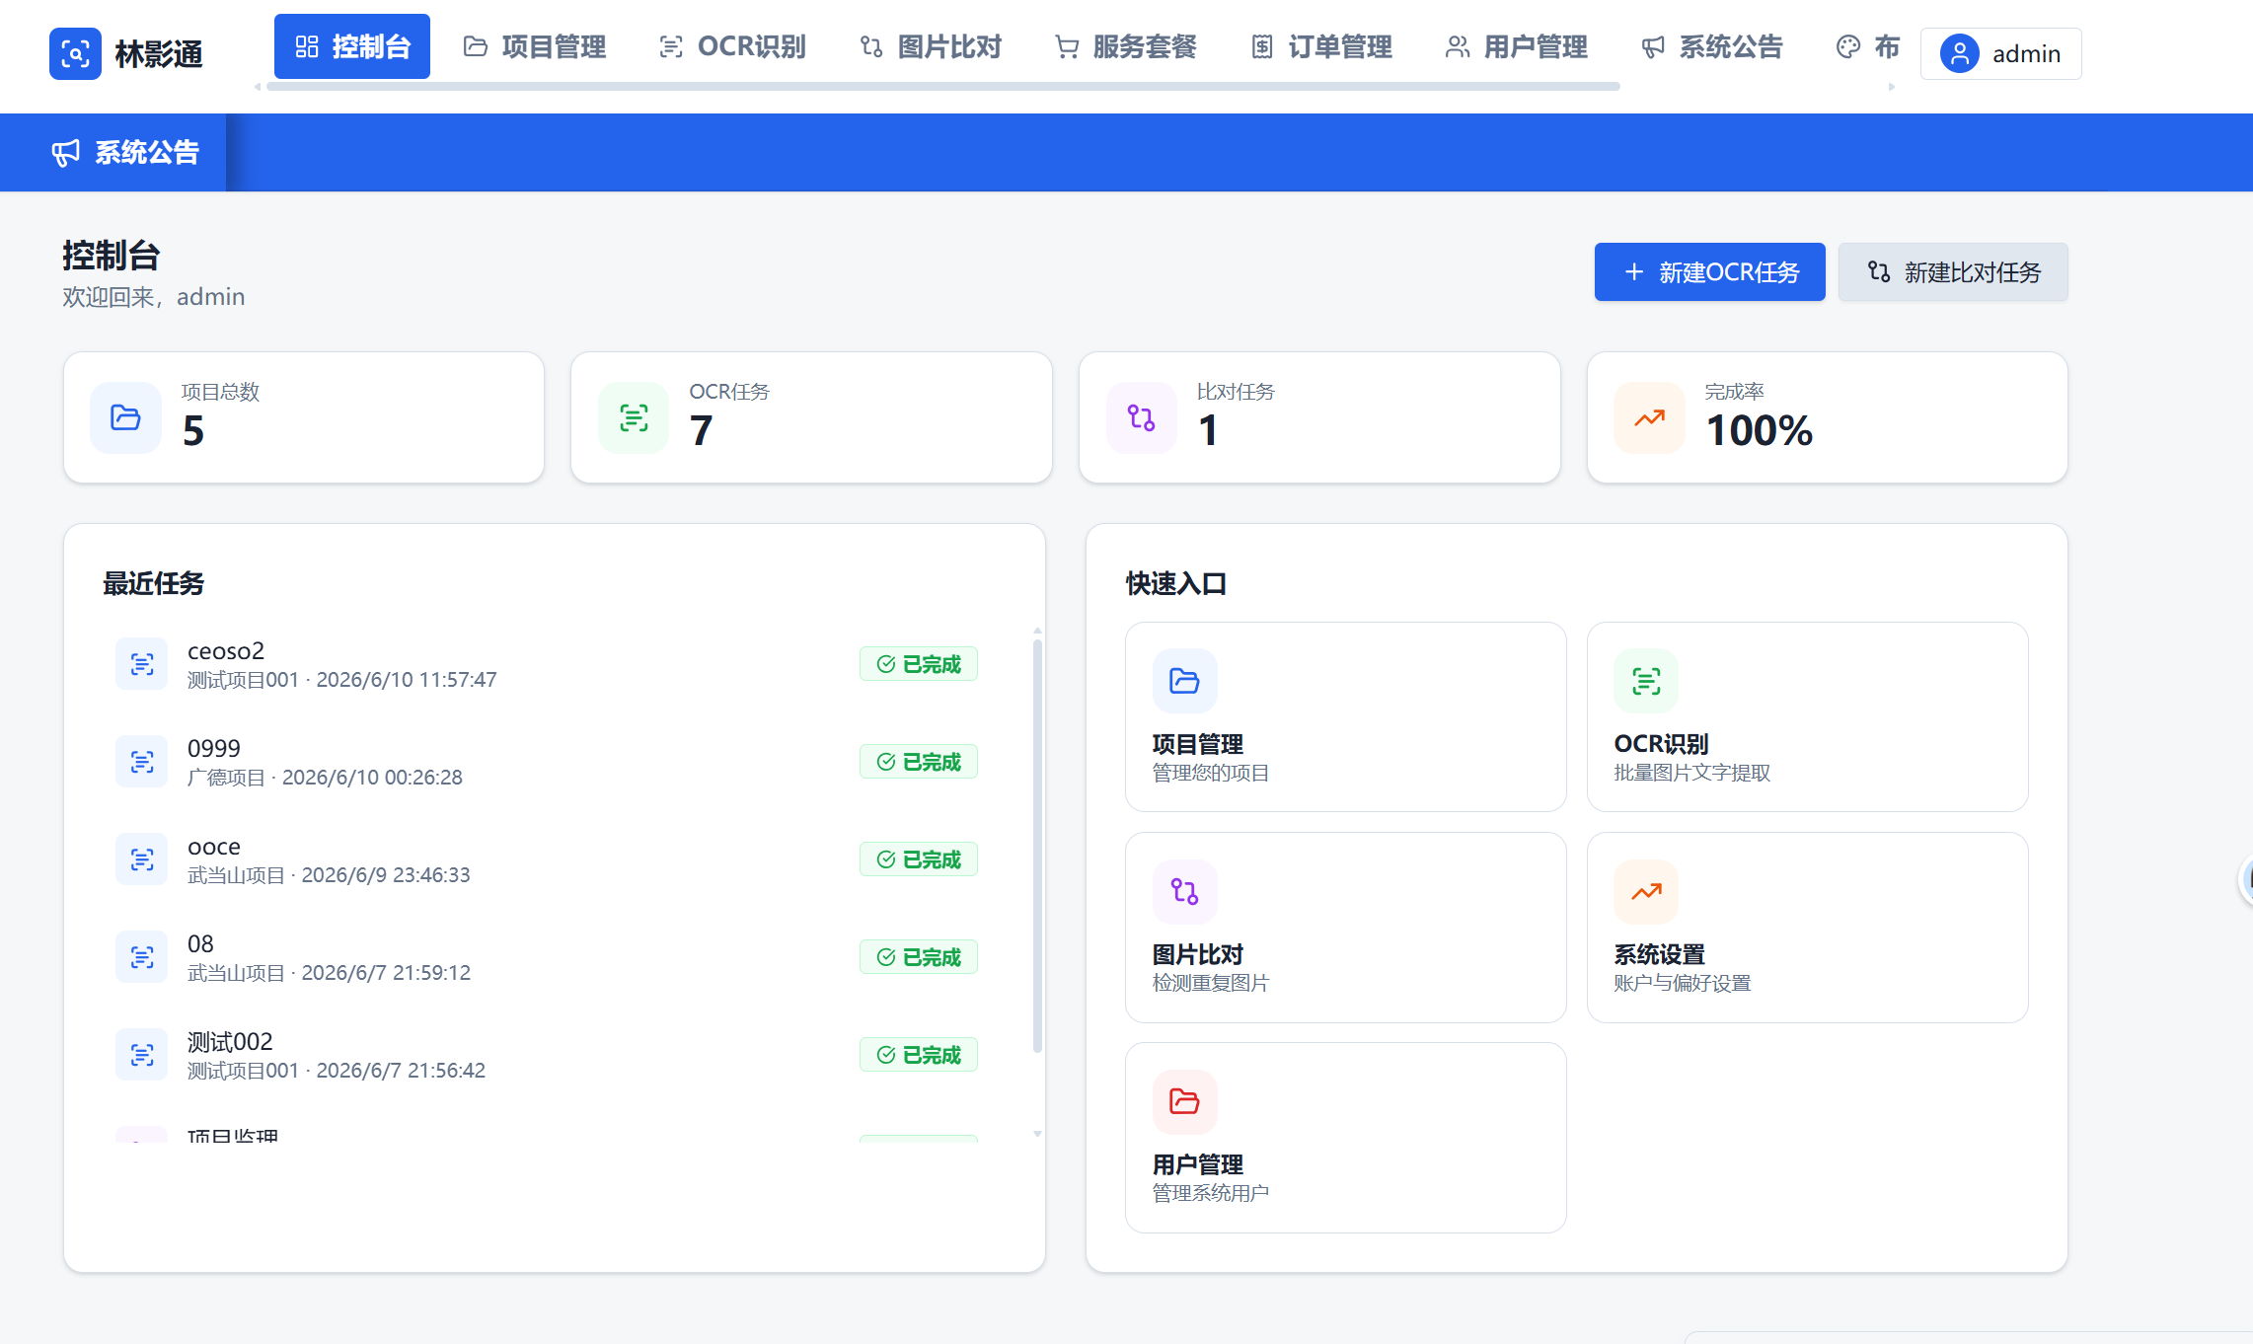Open the 服务套餐 navigation tab
This screenshot has width=2253, height=1344.
click(1126, 46)
